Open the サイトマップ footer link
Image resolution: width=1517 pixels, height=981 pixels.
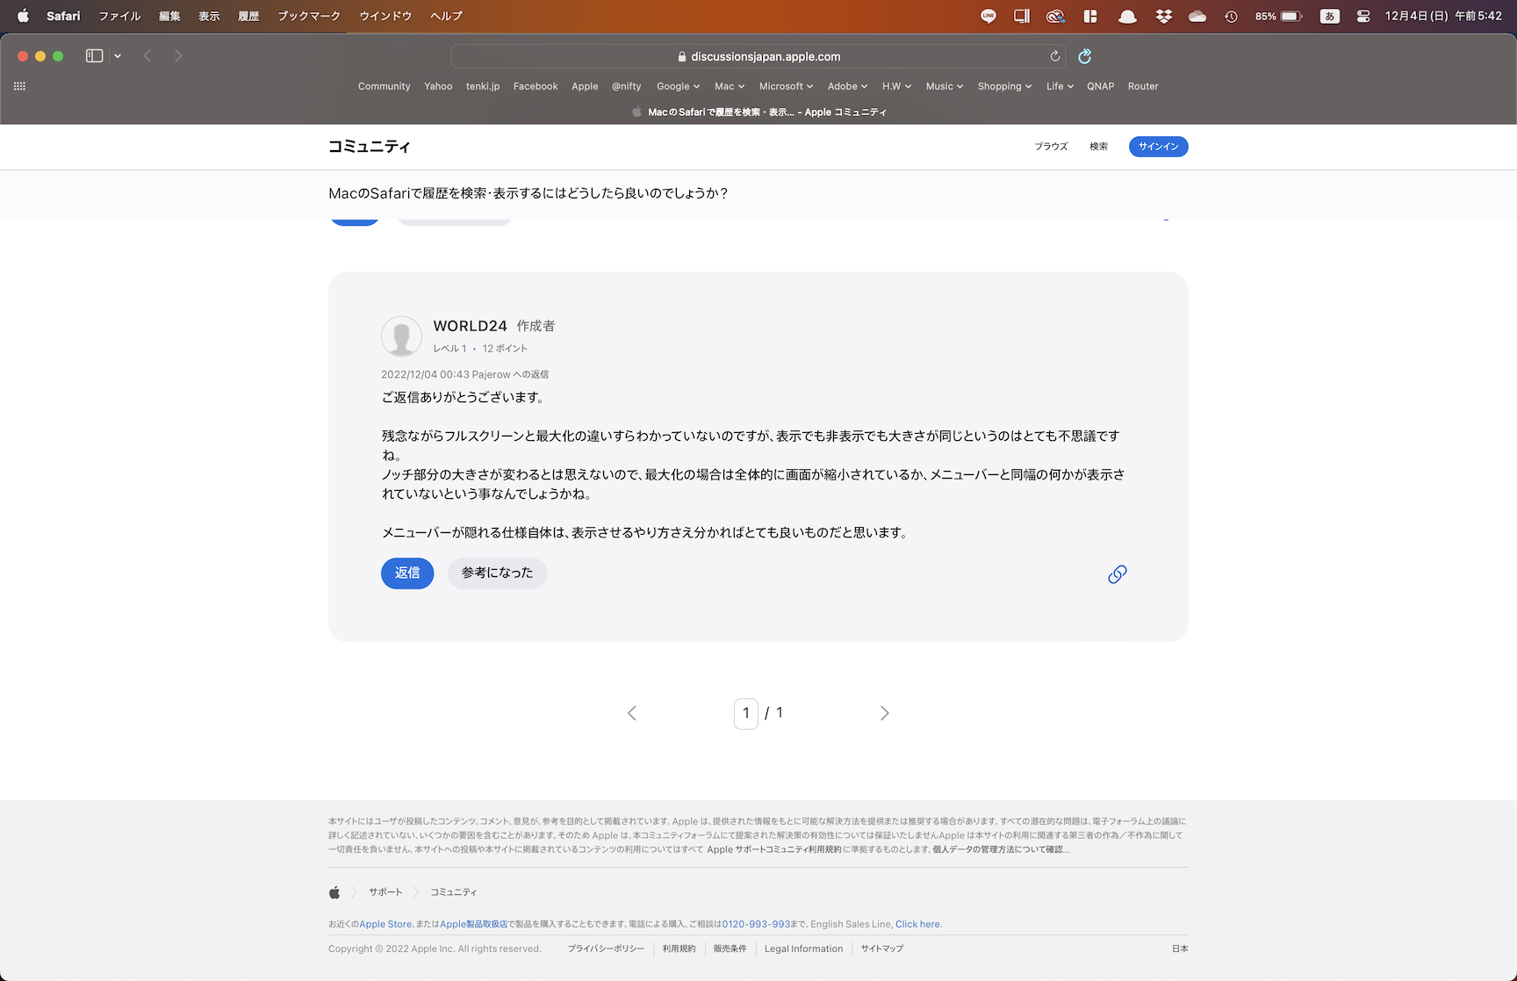click(881, 949)
